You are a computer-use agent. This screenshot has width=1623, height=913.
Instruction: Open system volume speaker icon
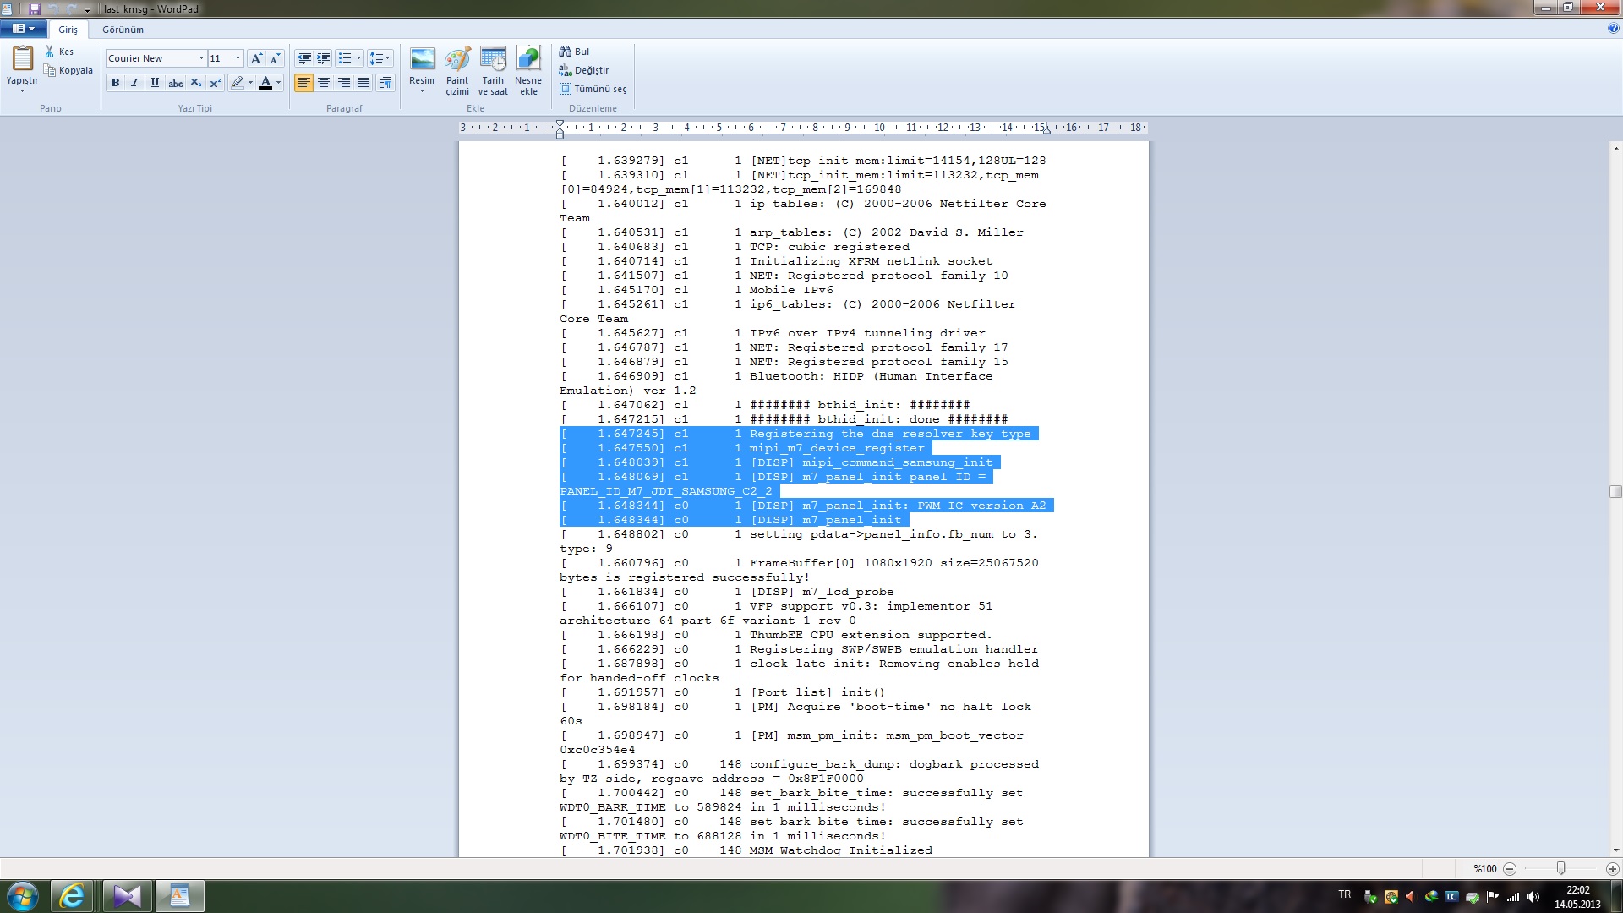point(1533,897)
